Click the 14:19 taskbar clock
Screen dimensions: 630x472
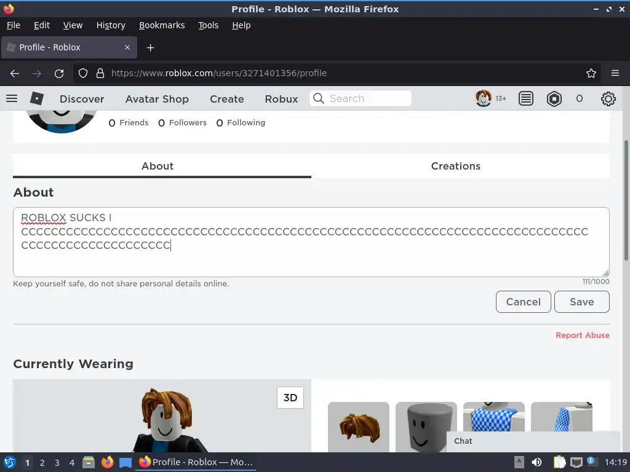(615, 462)
